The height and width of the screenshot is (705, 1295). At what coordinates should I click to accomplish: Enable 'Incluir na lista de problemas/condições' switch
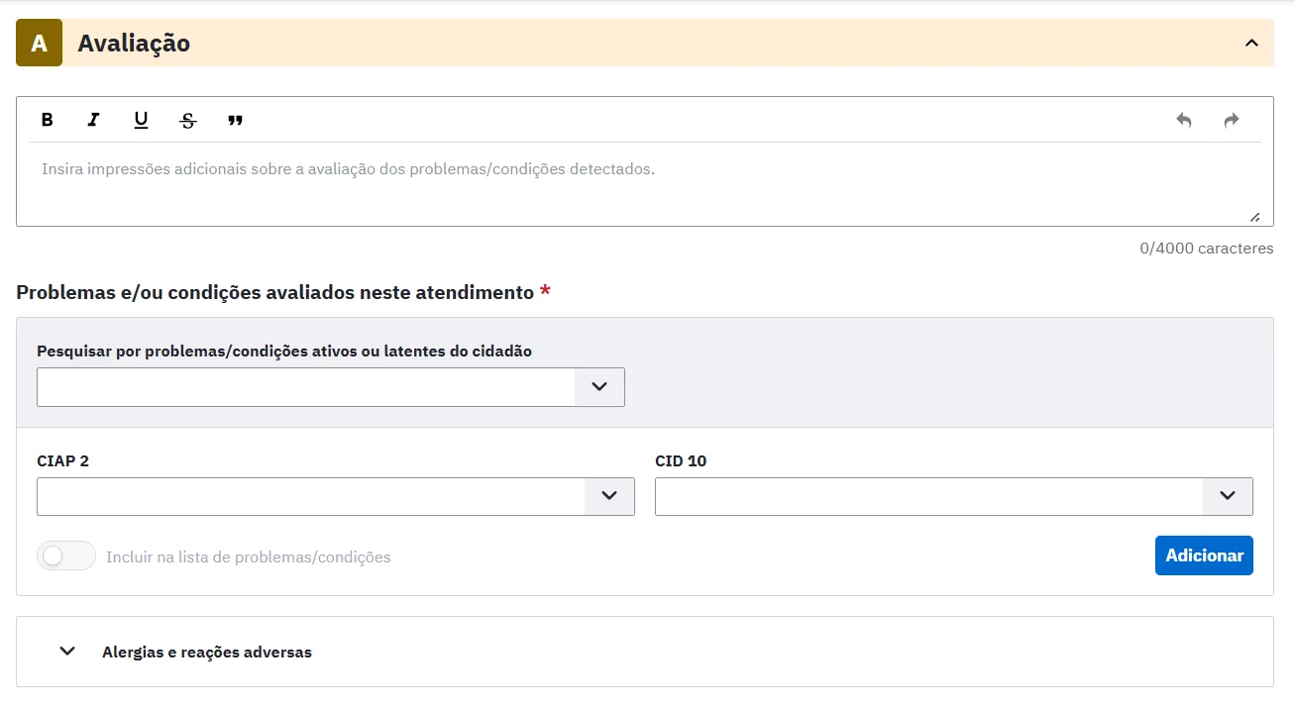tap(66, 556)
